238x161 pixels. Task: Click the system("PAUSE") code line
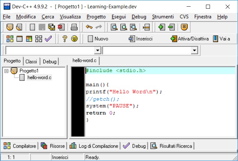[x=112, y=106]
